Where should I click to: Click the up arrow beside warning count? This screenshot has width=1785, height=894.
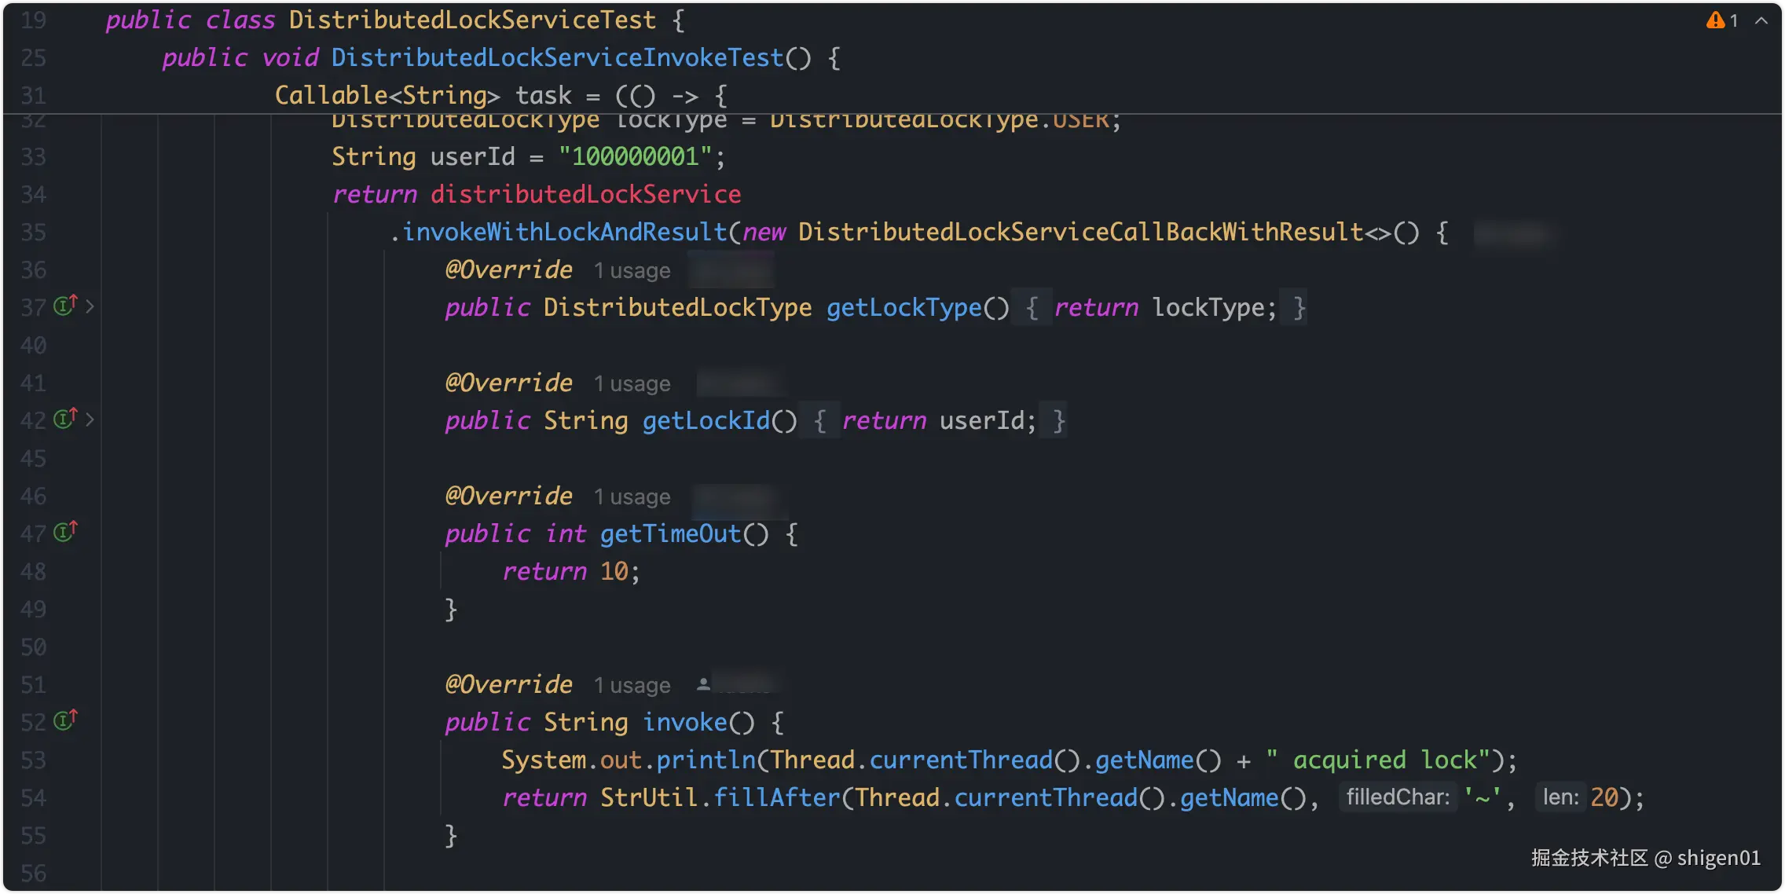[1761, 20]
